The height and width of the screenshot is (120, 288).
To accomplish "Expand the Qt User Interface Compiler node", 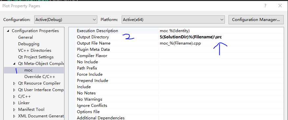I will (x=14, y=90).
